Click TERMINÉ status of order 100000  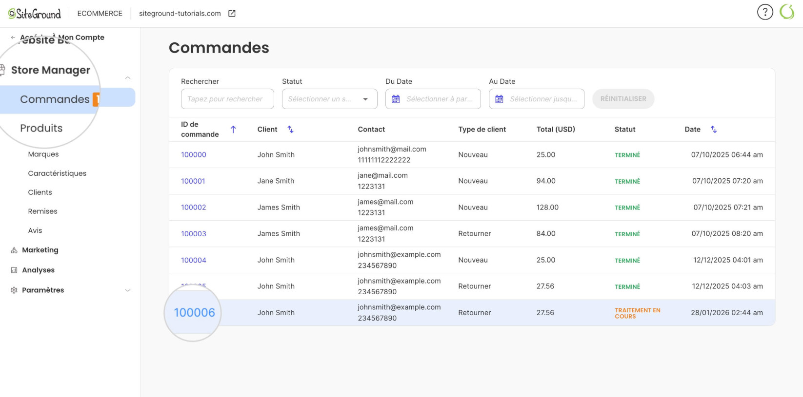627,155
